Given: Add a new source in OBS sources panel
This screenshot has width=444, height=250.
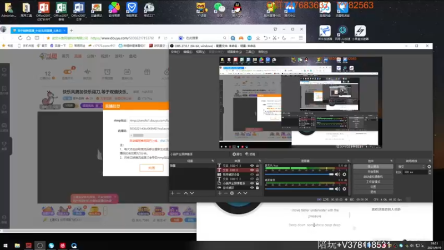Looking at the screenshot, I should click(x=220, y=193).
